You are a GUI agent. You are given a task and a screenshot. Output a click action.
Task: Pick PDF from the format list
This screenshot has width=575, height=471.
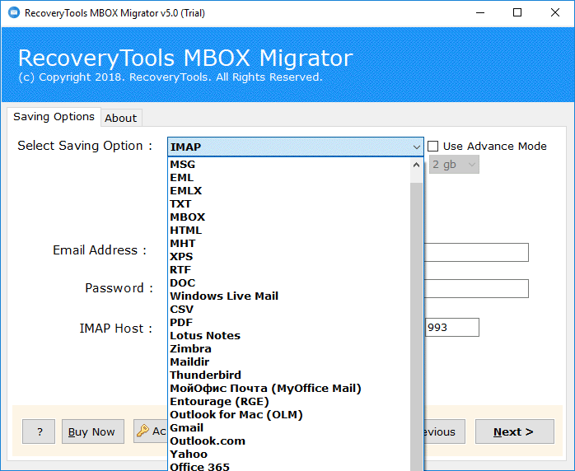(289, 323)
